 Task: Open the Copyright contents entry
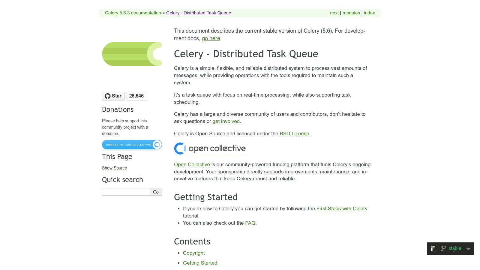coord(194,253)
